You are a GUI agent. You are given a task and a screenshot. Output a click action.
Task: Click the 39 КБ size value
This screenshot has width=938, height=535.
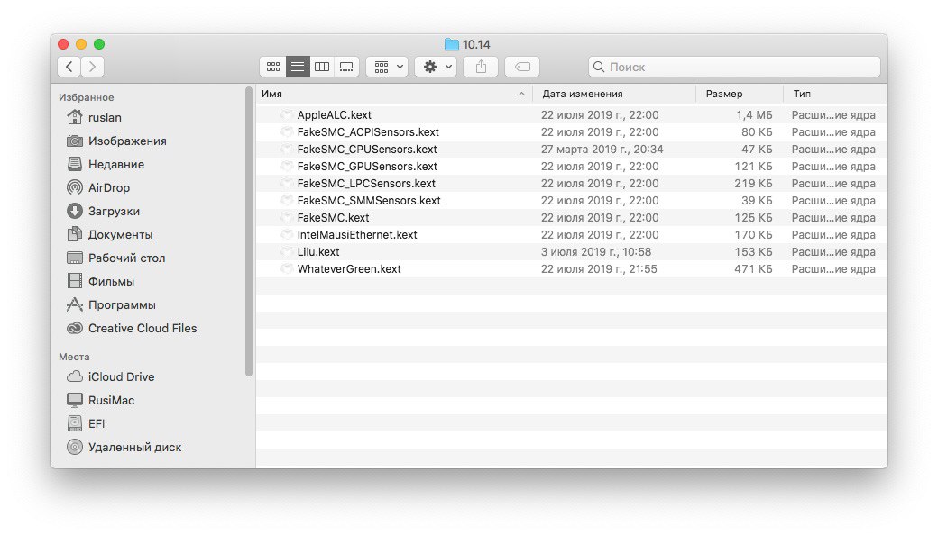click(x=757, y=201)
